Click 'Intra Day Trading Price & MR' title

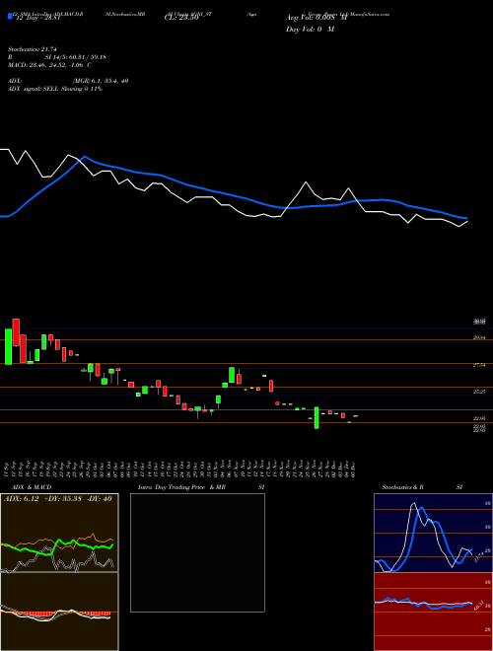(x=182, y=487)
